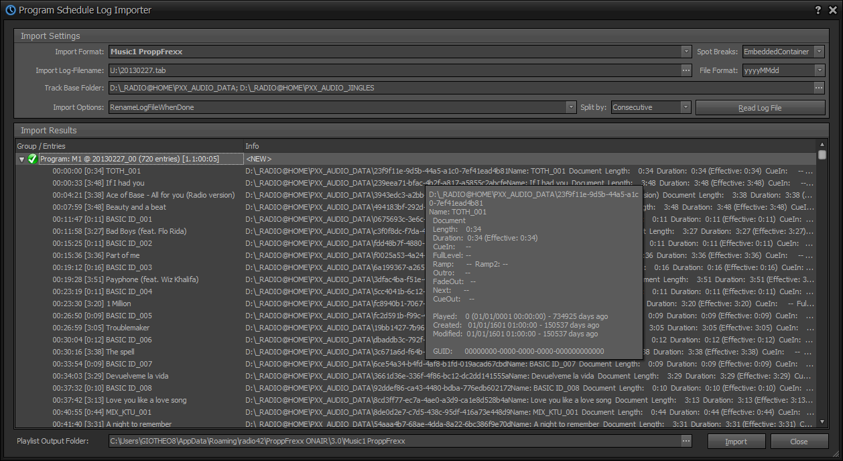843x461 pixels.
Task: Open the Spot Breaks dropdown
Action: pyautogui.click(x=819, y=51)
